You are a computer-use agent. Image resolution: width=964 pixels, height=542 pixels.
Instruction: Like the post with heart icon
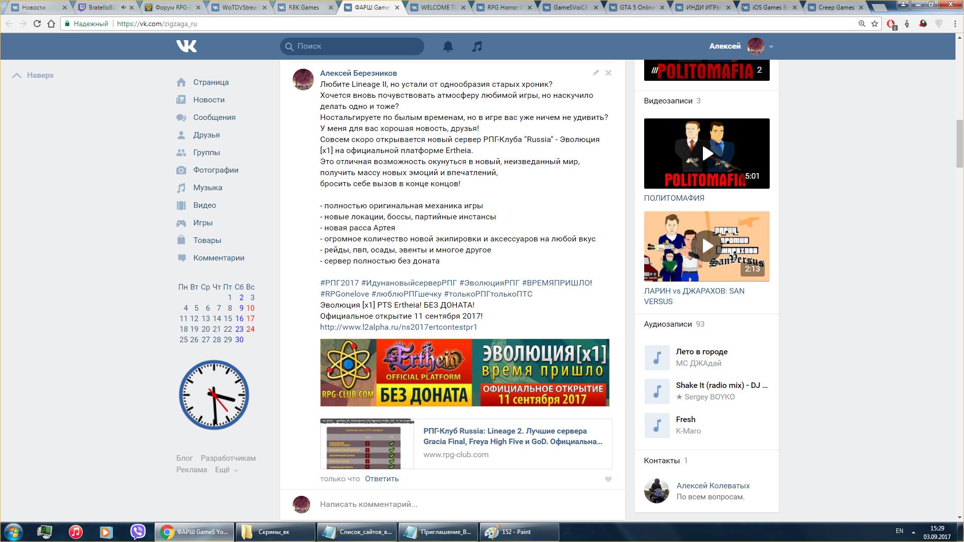(608, 479)
